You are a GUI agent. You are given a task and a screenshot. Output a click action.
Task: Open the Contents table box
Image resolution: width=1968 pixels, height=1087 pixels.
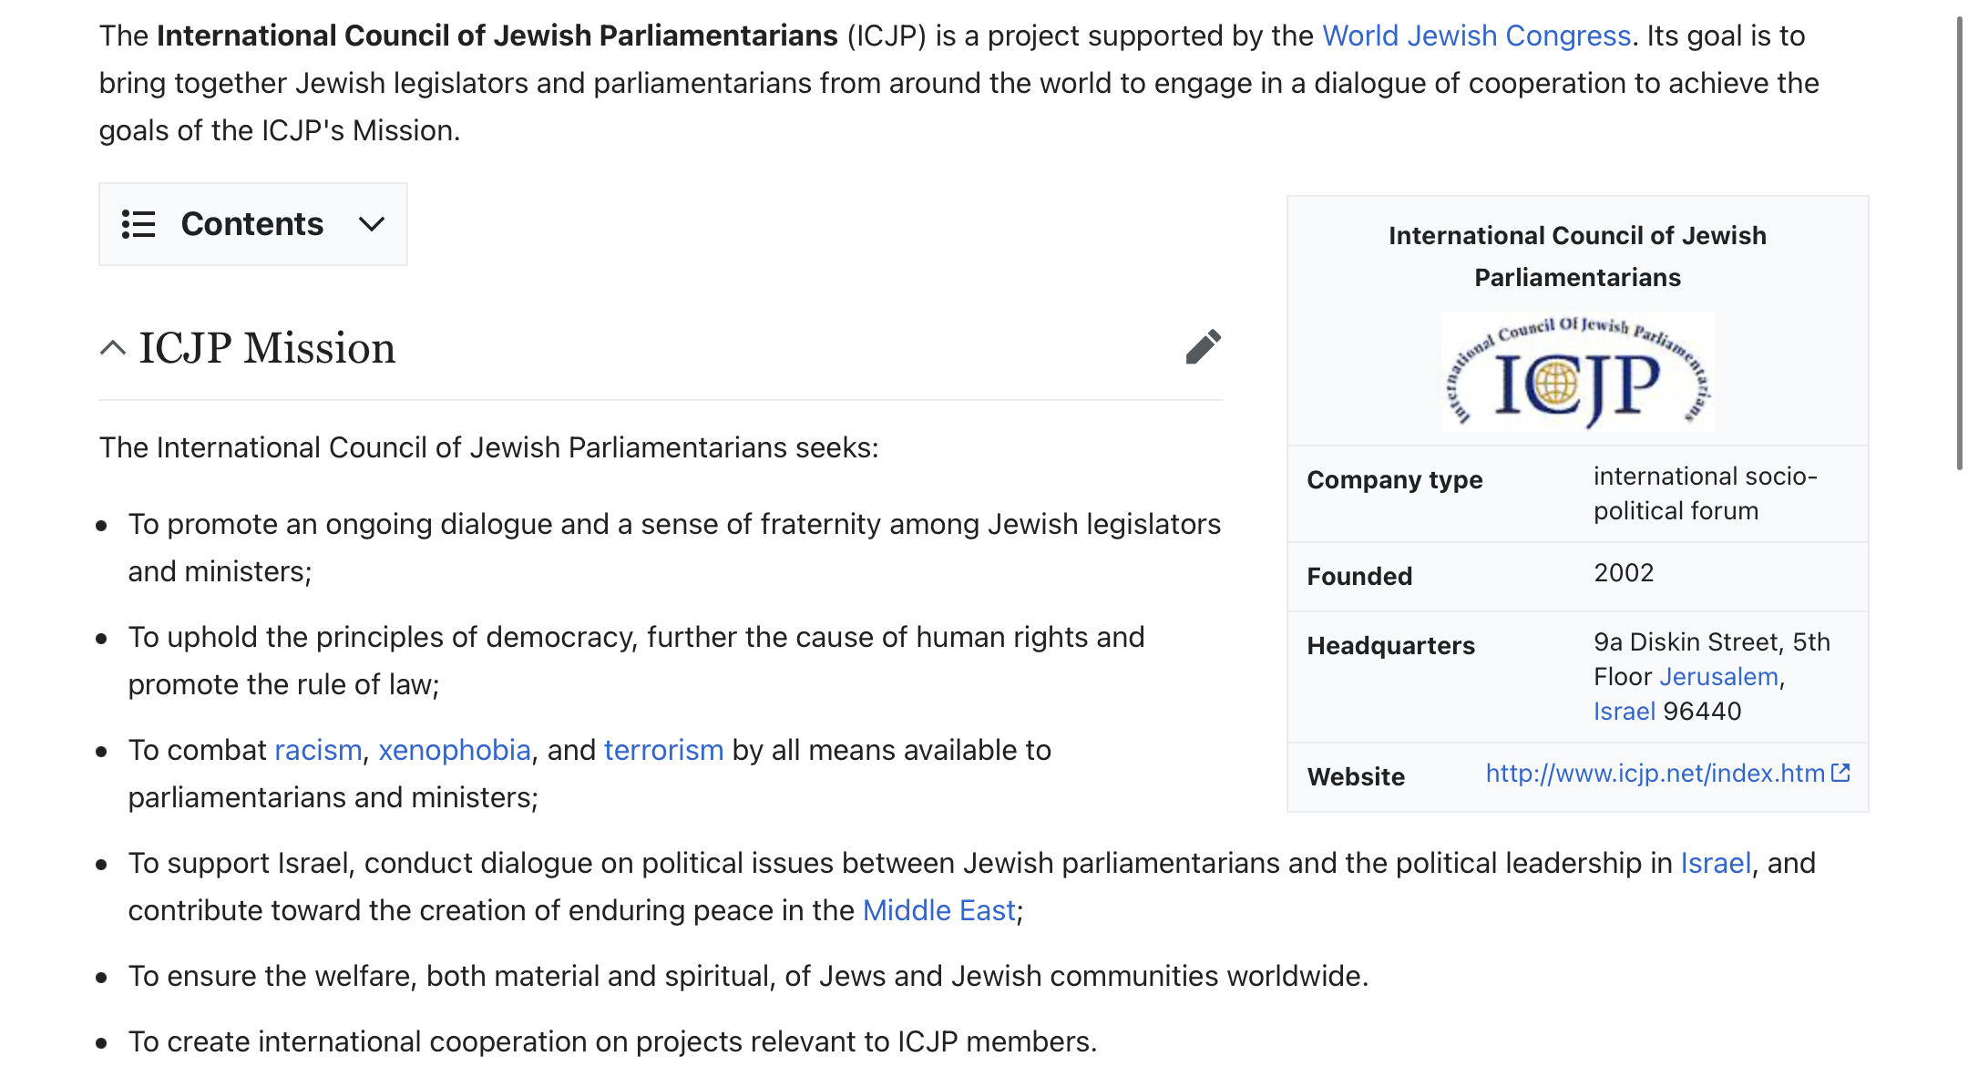[253, 224]
